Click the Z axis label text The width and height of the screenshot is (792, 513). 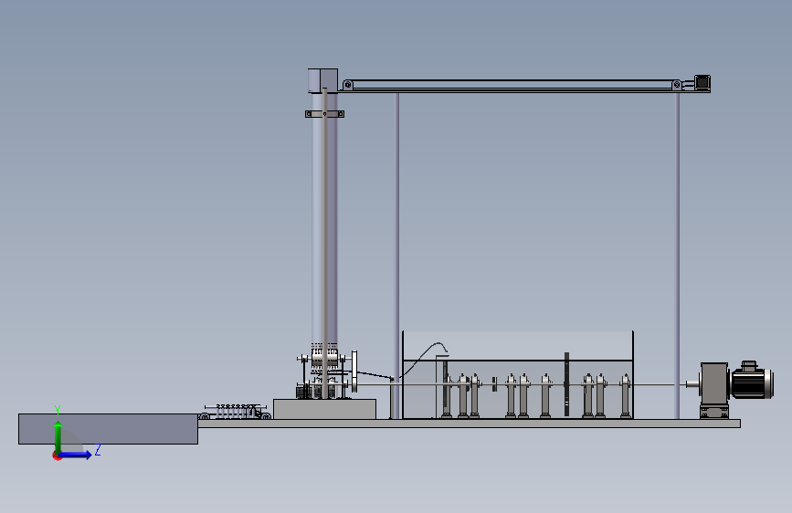pyautogui.click(x=98, y=449)
